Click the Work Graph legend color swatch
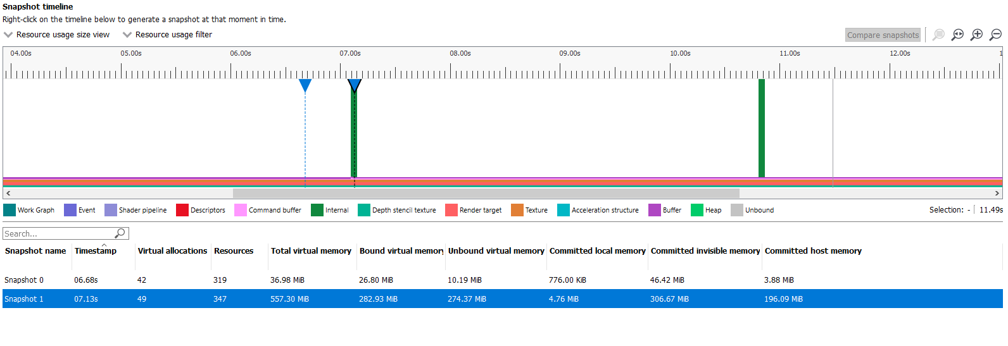 click(x=9, y=210)
